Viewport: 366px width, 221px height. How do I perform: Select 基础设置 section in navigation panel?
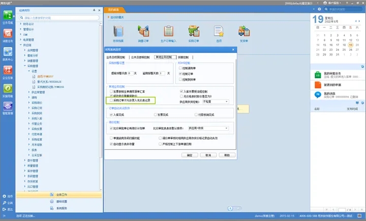59,201
